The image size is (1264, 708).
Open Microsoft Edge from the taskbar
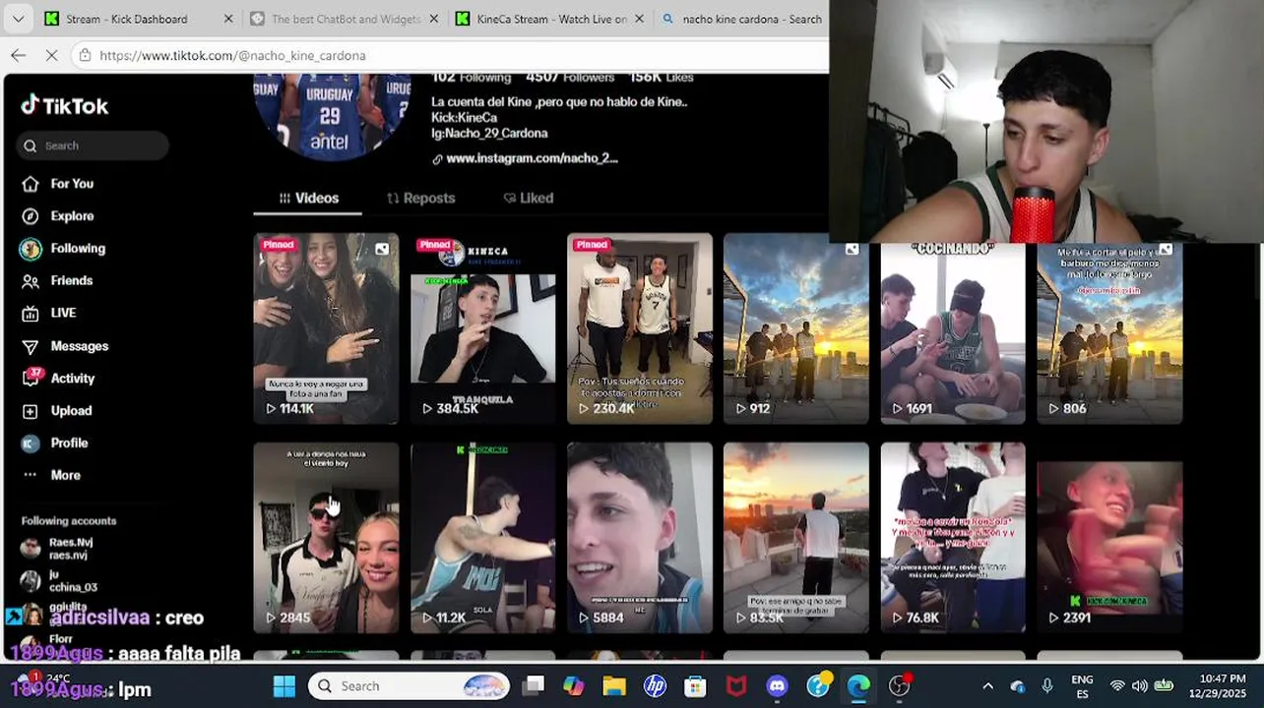[x=858, y=686]
